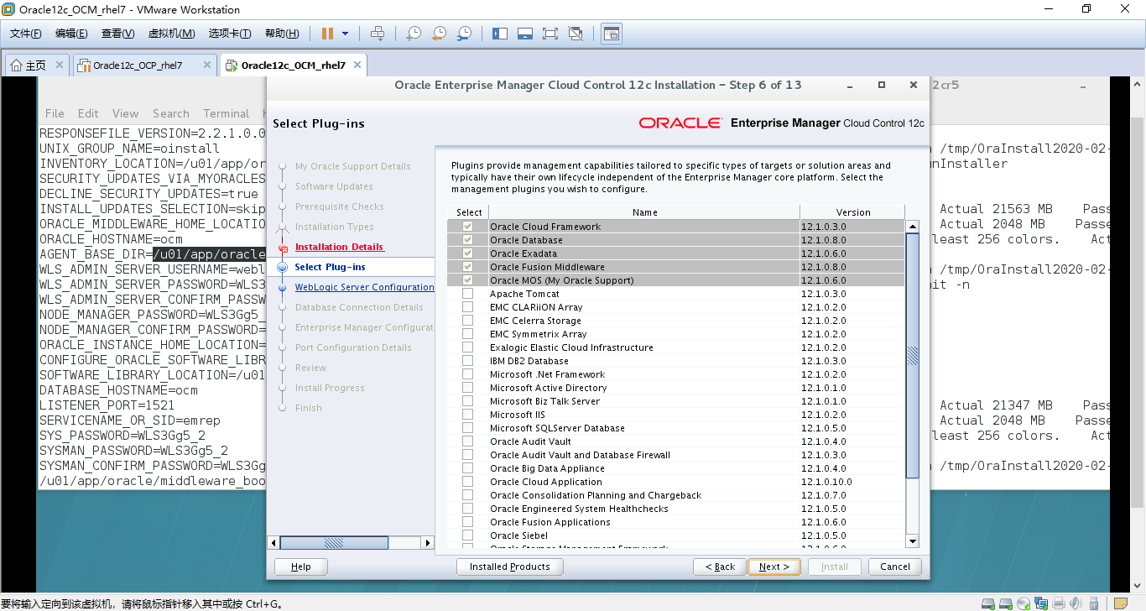Check the Oracle Fusion Applications plug-in
The height and width of the screenshot is (611, 1146).
(x=467, y=522)
